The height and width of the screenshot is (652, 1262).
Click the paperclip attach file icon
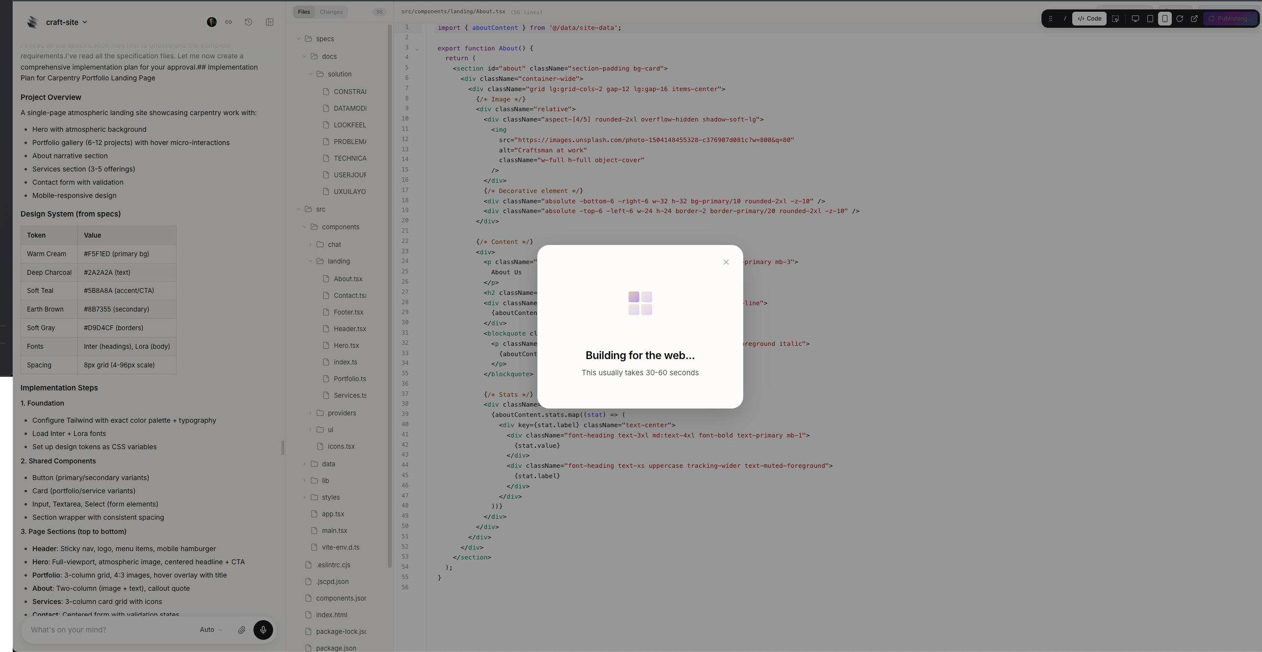click(x=242, y=630)
